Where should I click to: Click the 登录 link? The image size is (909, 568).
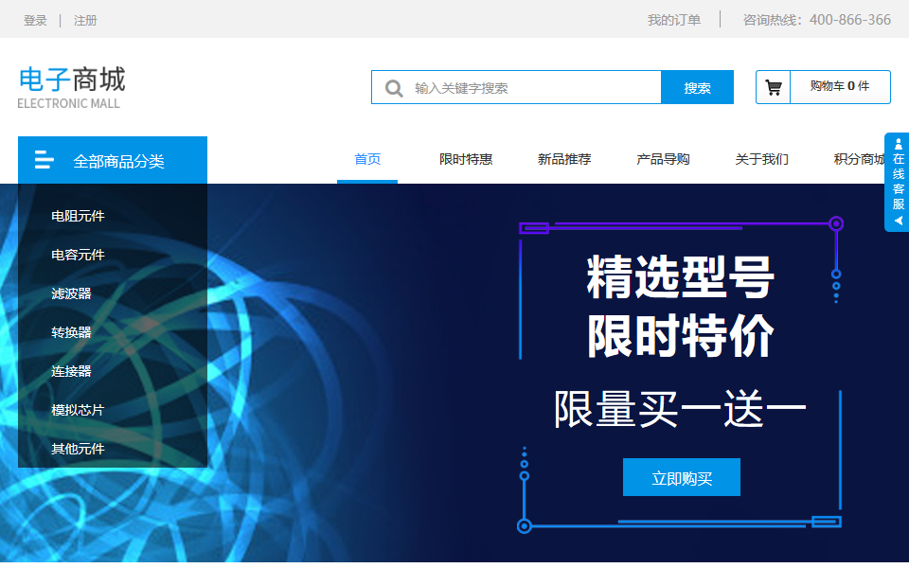(x=35, y=20)
